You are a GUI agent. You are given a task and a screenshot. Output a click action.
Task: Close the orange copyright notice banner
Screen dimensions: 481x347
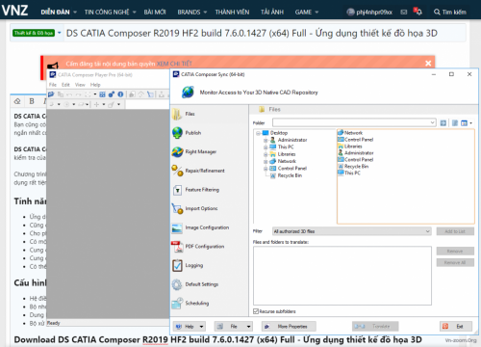click(x=428, y=64)
